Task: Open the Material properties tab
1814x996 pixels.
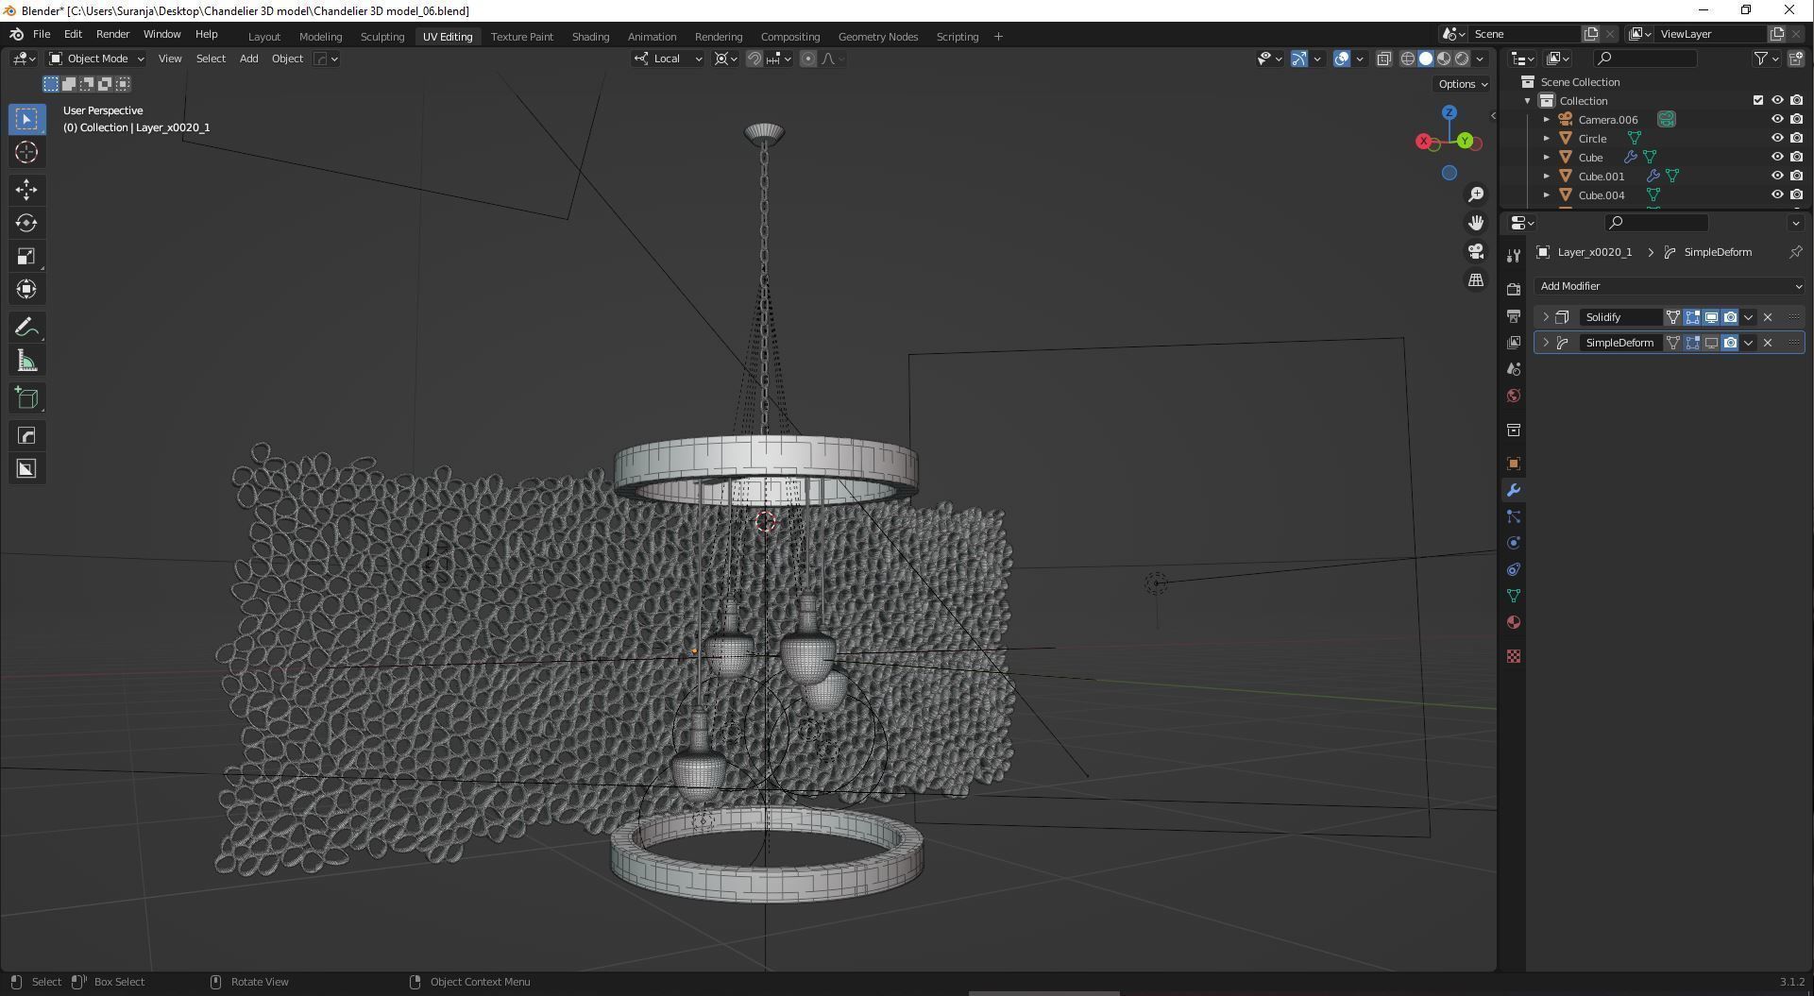Action: pos(1514,622)
